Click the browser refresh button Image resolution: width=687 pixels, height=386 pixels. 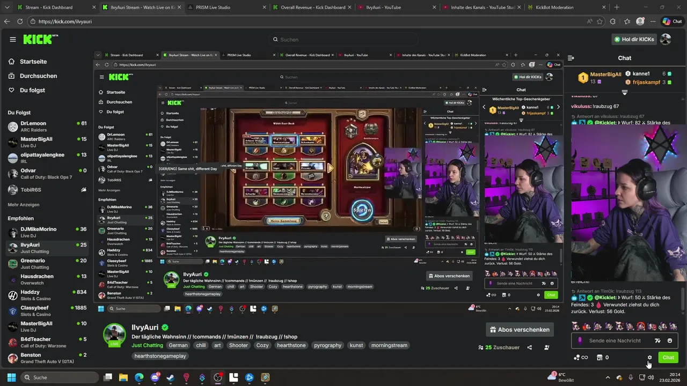click(x=20, y=21)
